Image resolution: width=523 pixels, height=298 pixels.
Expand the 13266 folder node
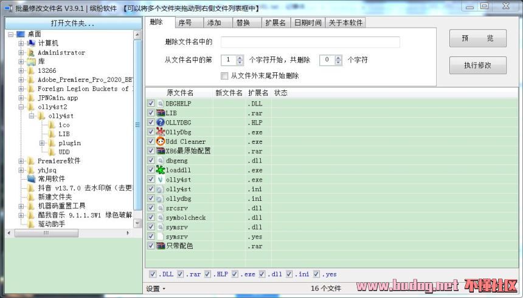click(x=21, y=70)
